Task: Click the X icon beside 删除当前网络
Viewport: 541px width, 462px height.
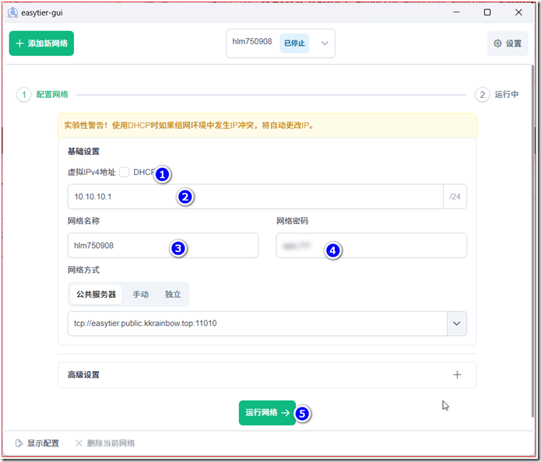Action: pyautogui.click(x=79, y=443)
